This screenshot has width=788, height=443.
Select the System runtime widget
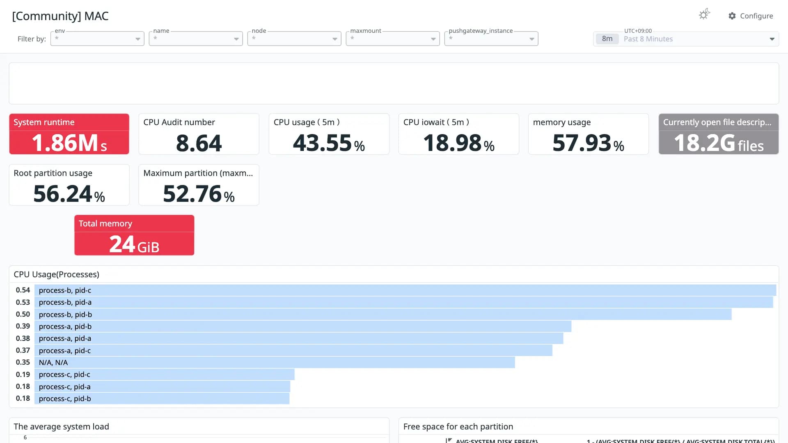click(x=69, y=134)
